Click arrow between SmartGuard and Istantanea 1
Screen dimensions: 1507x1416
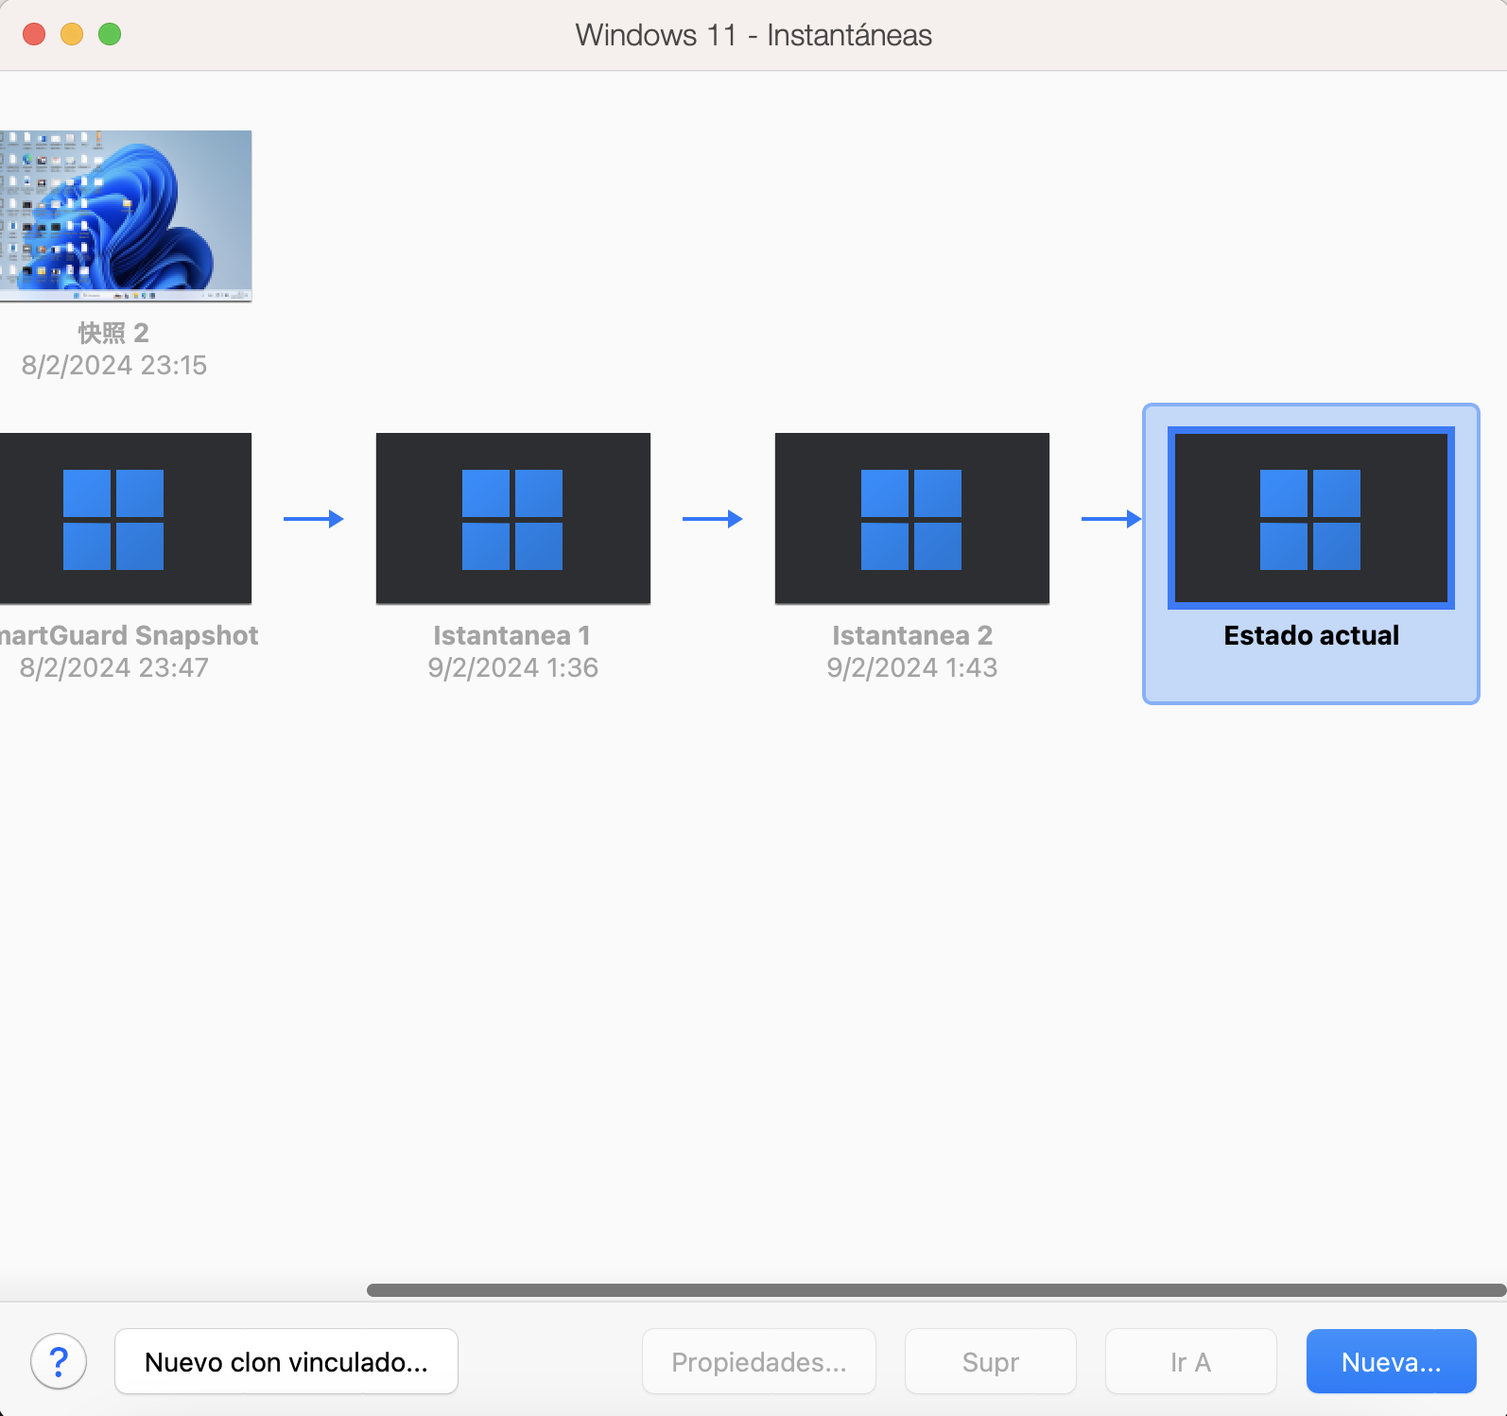point(313,519)
